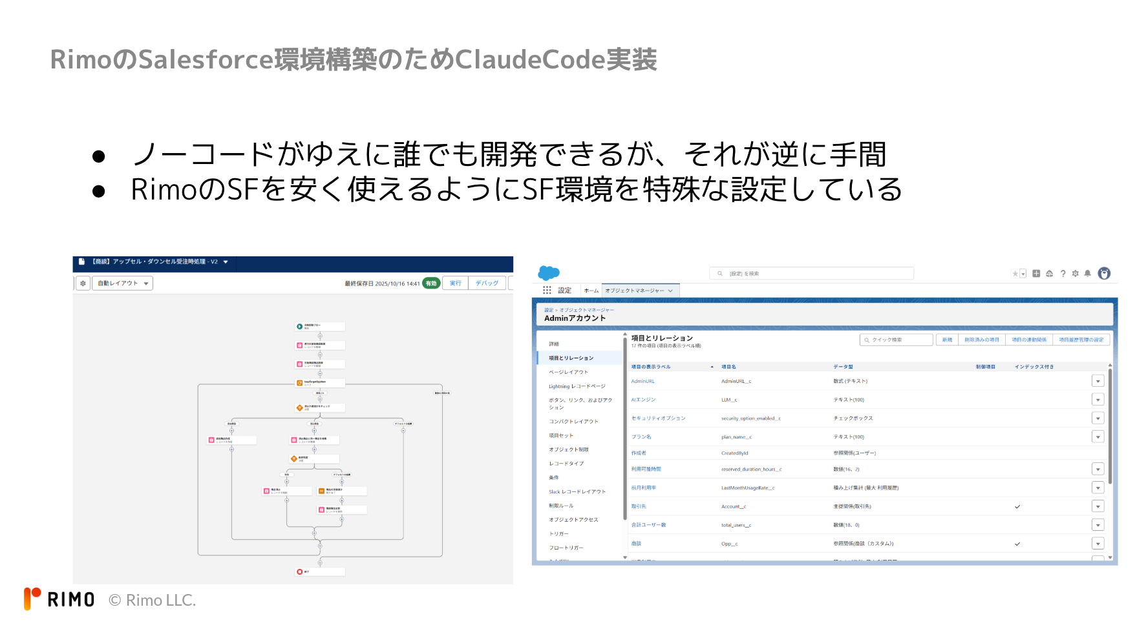
Task: Click the red end node in flow
Action: (x=300, y=571)
